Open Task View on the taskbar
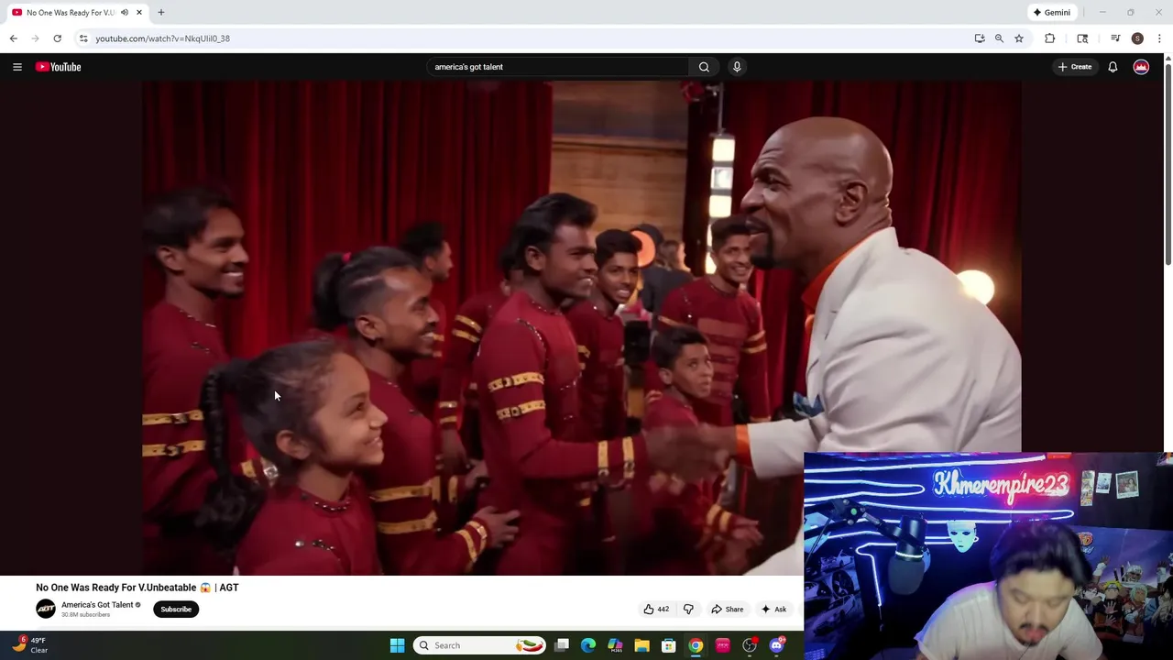This screenshot has width=1173, height=660. pos(562,645)
